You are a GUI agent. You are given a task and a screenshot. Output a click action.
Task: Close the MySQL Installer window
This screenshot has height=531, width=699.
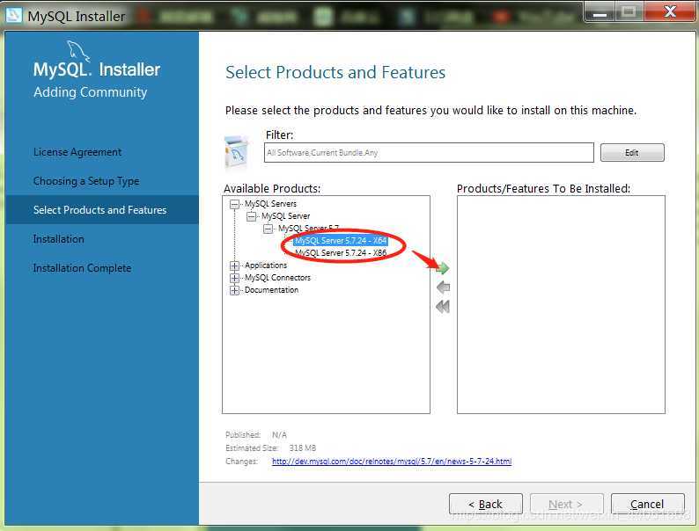click(x=670, y=11)
